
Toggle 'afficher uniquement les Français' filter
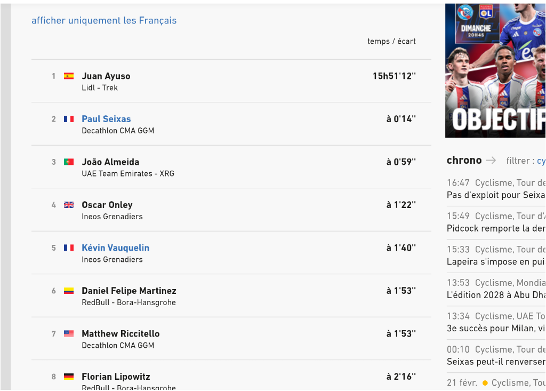104,21
